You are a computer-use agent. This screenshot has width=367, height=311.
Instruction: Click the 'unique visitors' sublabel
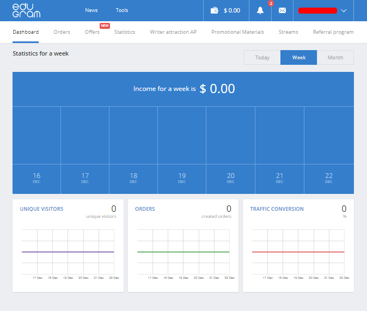(101, 216)
